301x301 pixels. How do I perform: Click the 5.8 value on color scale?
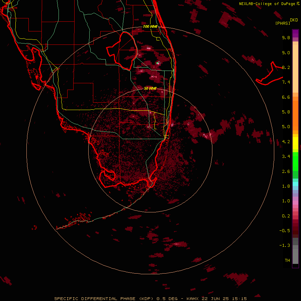(286, 112)
